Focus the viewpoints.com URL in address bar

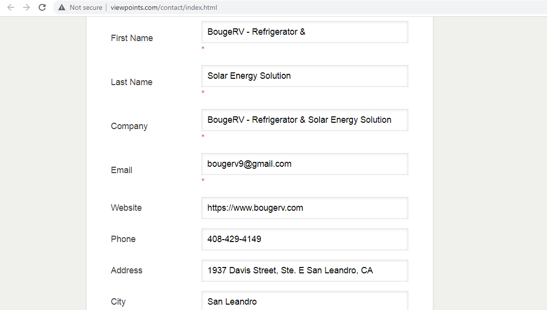[164, 7]
